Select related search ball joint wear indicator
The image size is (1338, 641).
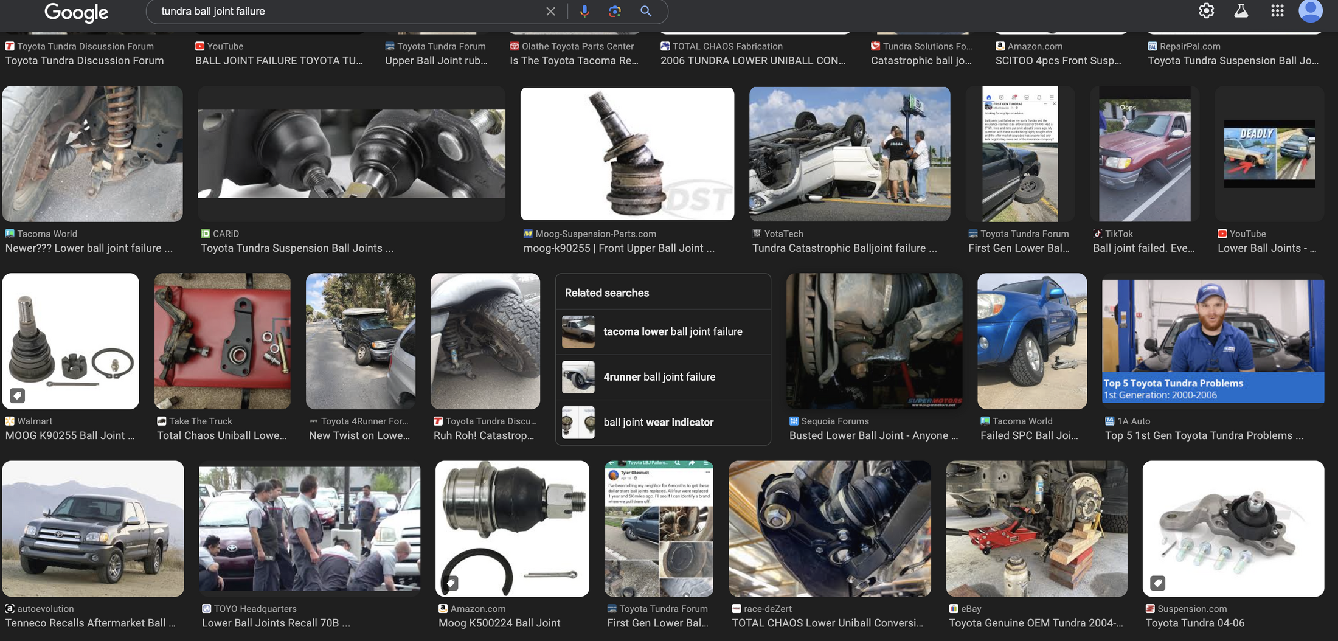(663, 422)
